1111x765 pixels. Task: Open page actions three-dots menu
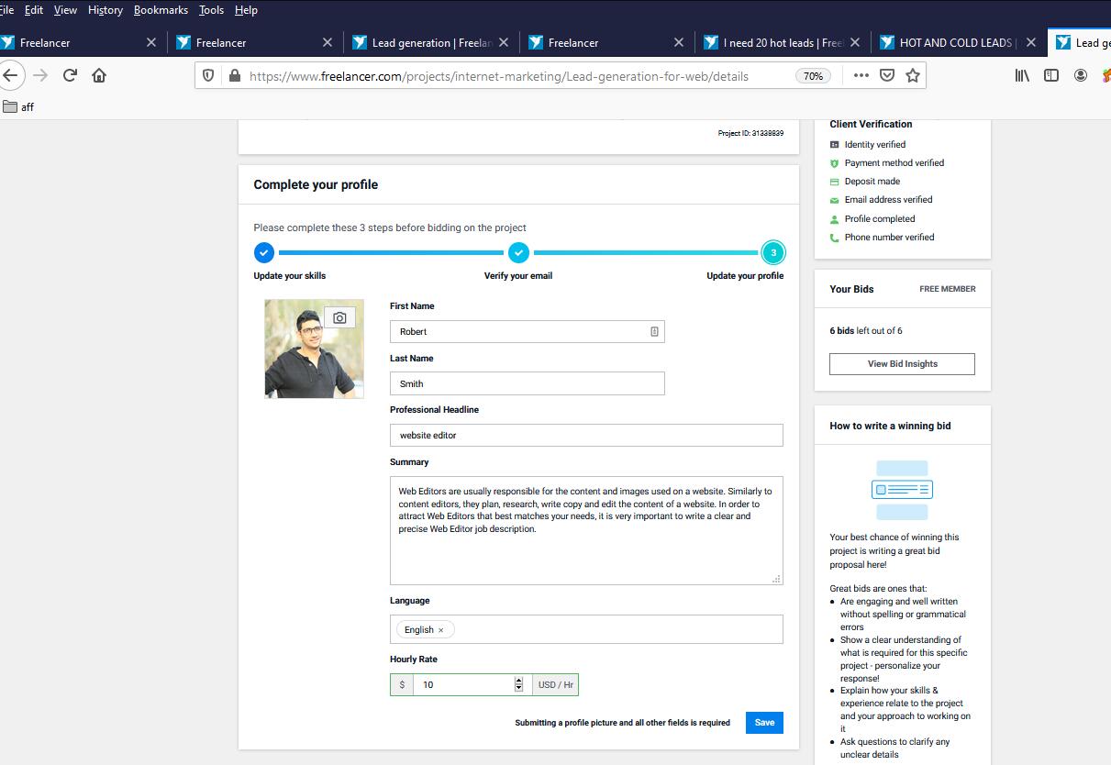(x=861, y=75)
